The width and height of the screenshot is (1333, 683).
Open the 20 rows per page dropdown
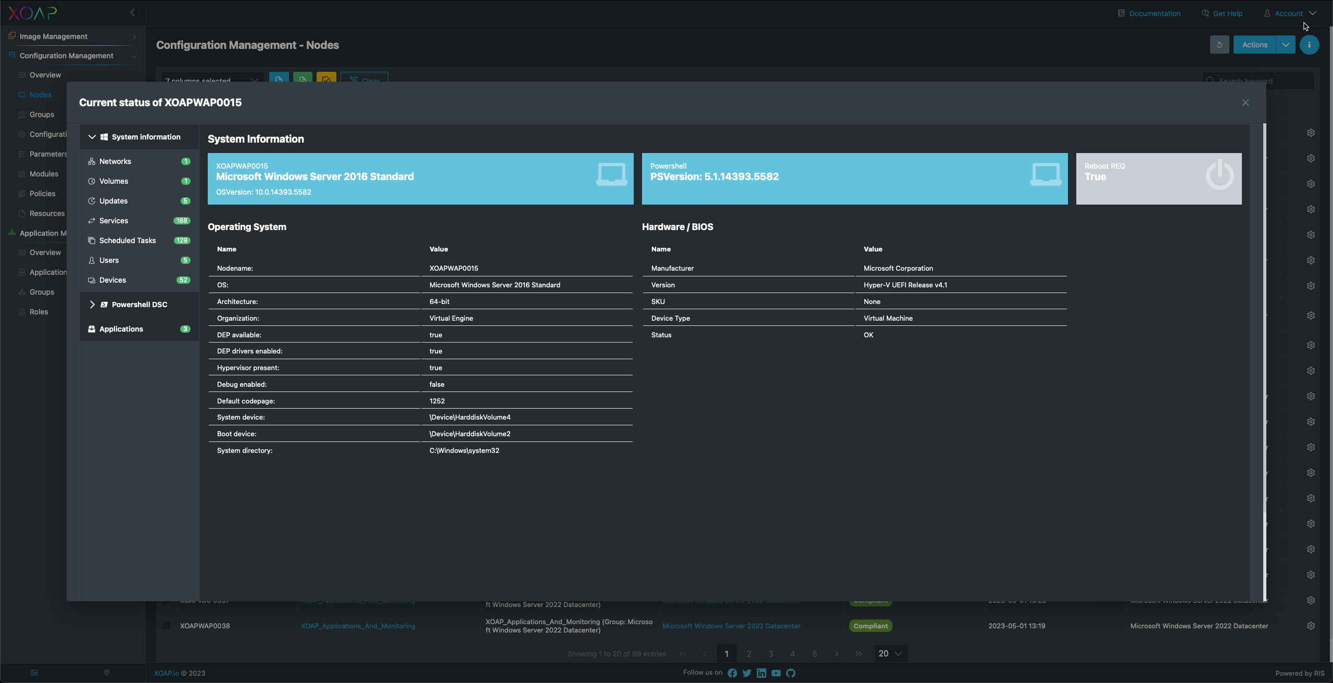[x=890, y=654]
